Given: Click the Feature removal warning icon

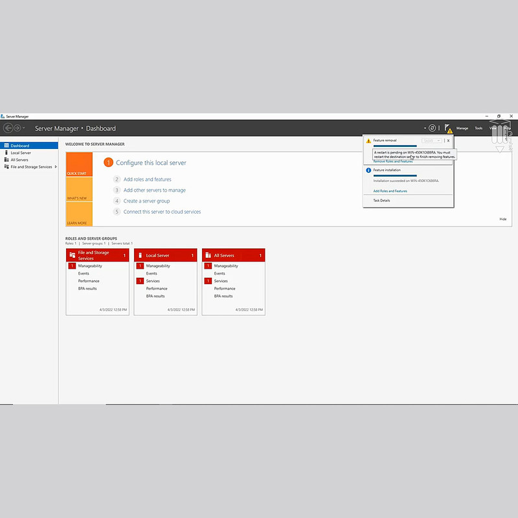Looking at the screenshot, I should [368, 141].
